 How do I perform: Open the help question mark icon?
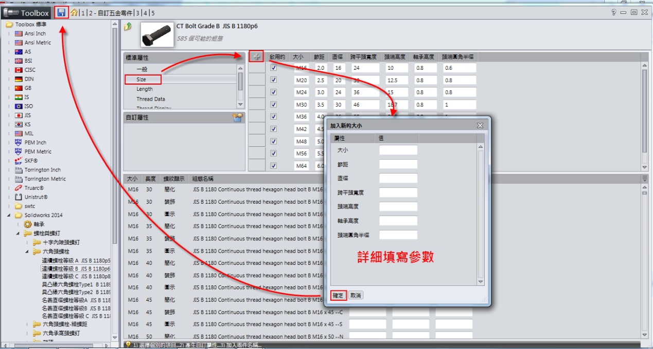point(614,12)
